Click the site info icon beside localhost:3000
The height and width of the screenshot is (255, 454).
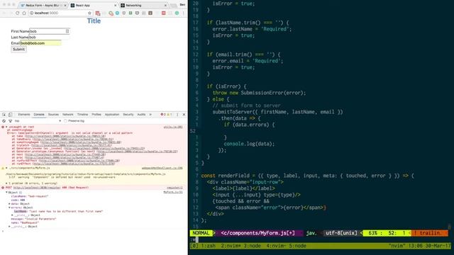pyautogui.click(x=31, y=13)
